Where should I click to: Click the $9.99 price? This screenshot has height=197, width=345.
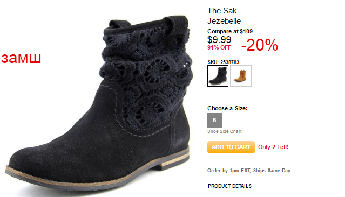coord(219,40)
